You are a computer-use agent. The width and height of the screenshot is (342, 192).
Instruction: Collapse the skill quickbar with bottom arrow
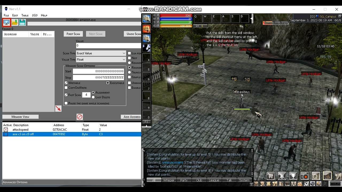click(146, 126)
